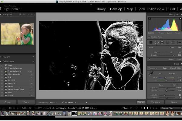Select the Crop Overlay grid tool
The height and width of the screenshot is (121, 182).
click(x=151, y=42)
